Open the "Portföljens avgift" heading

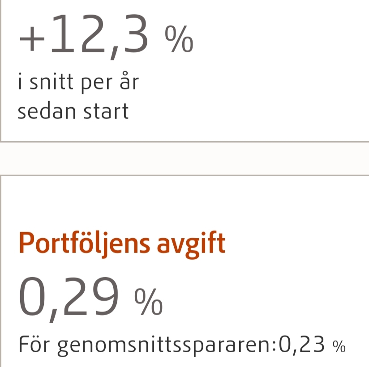pyautogui.click(x=122, y=244)
